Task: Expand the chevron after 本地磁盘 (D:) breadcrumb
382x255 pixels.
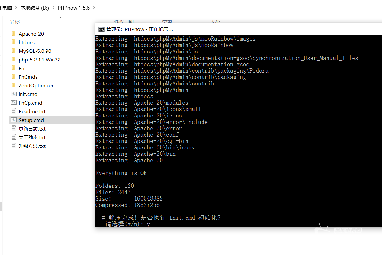Action: (x=53, y=8)
